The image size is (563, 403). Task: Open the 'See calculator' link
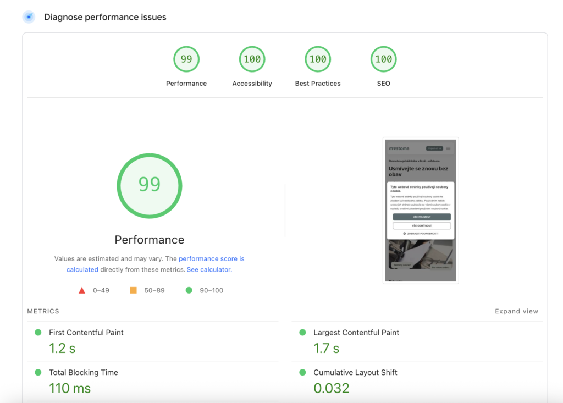click(x=209, y=270)
